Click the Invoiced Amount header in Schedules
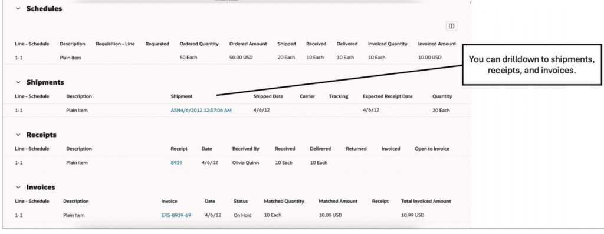Viewport: 604px width, 234px height. [437, 44]
